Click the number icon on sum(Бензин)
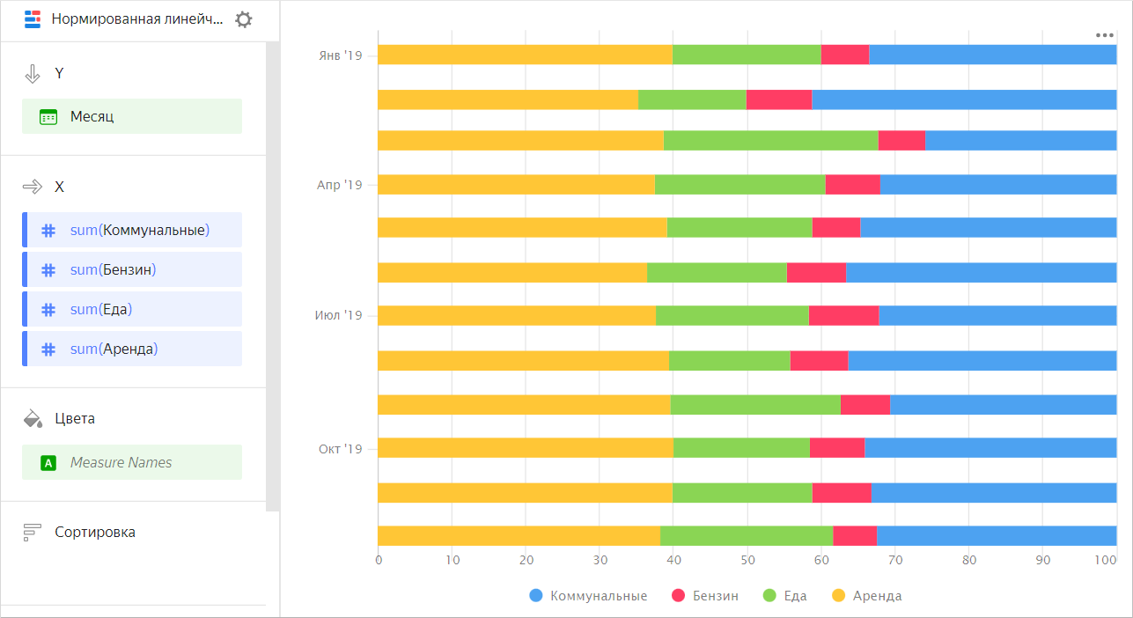The image size is (1133, 618). coord(48,269)
